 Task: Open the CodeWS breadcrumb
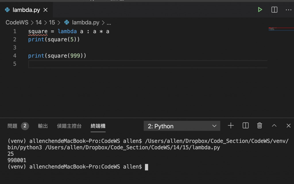pos(17,22)
